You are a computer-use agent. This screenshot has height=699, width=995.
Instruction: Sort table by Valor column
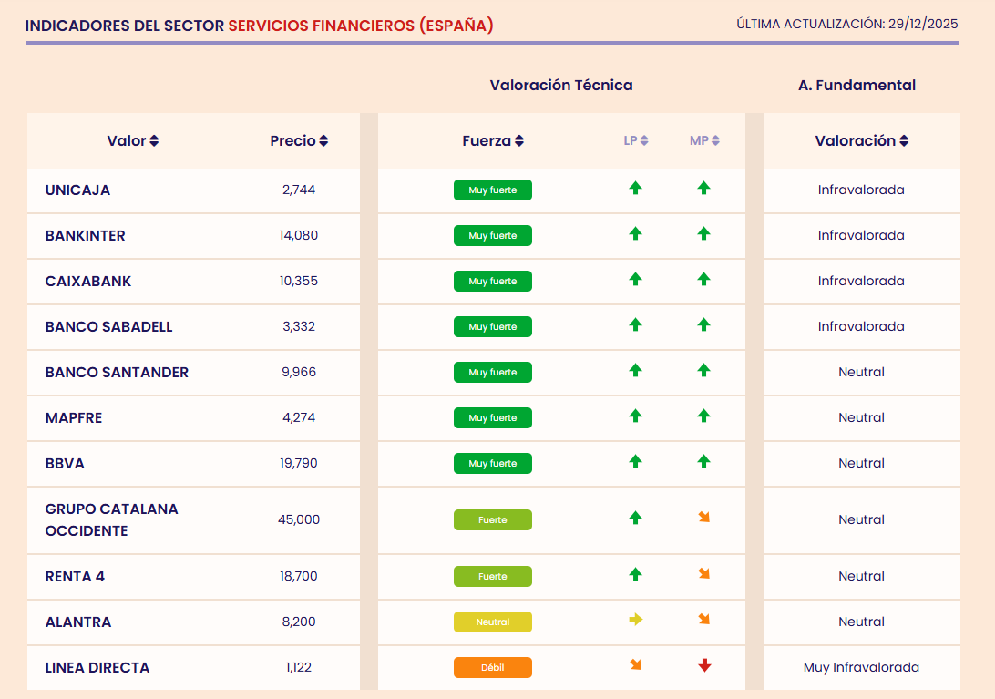click(133, 141)
